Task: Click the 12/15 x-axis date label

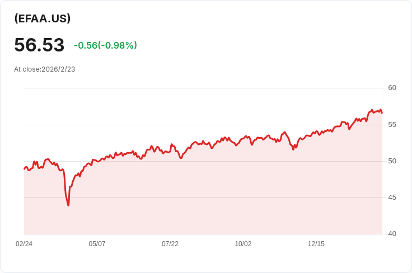Action: 316,244
